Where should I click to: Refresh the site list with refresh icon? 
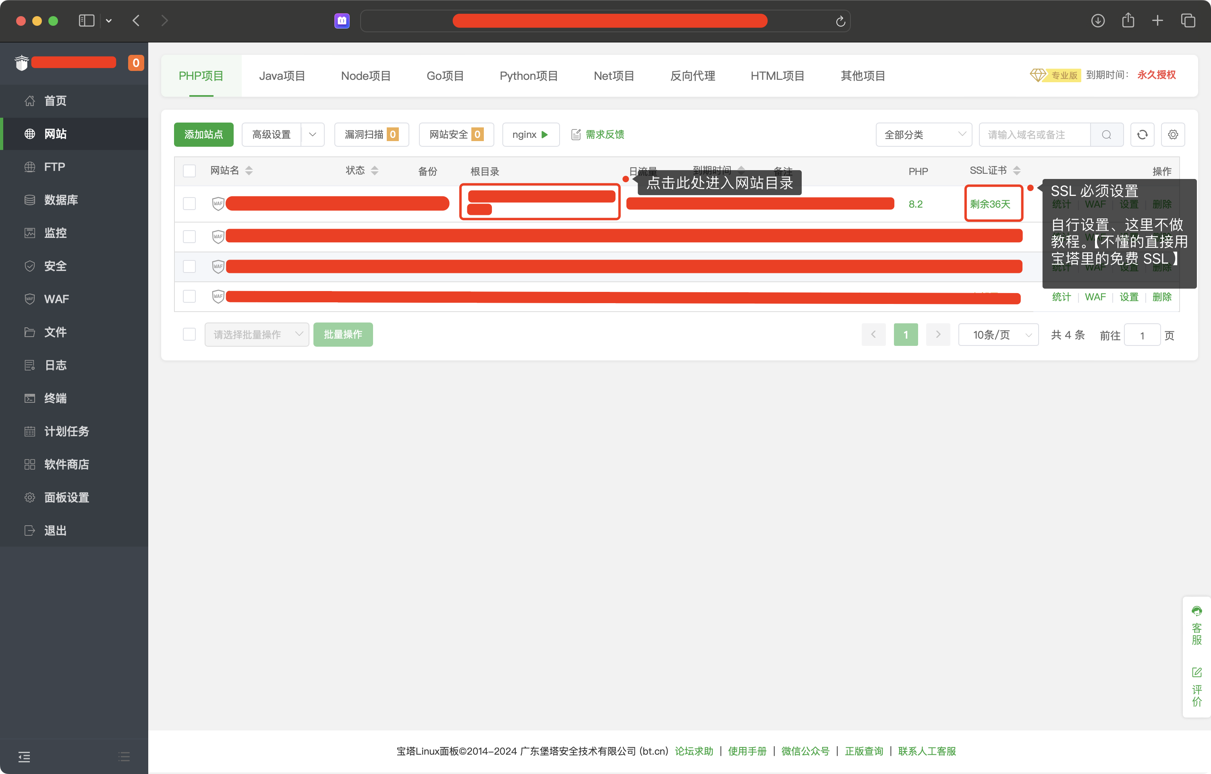pos(1142,135)
